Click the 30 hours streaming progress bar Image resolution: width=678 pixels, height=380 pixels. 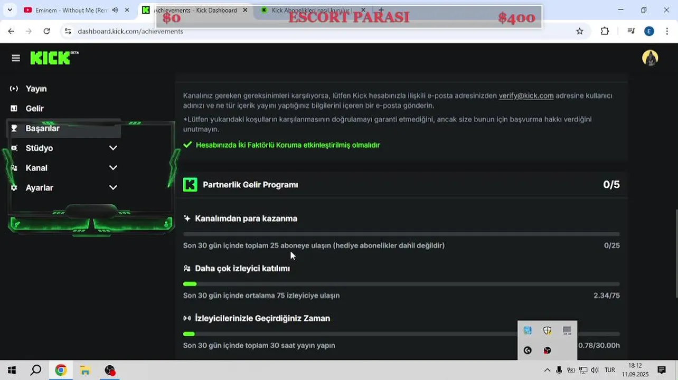(401, 334)
